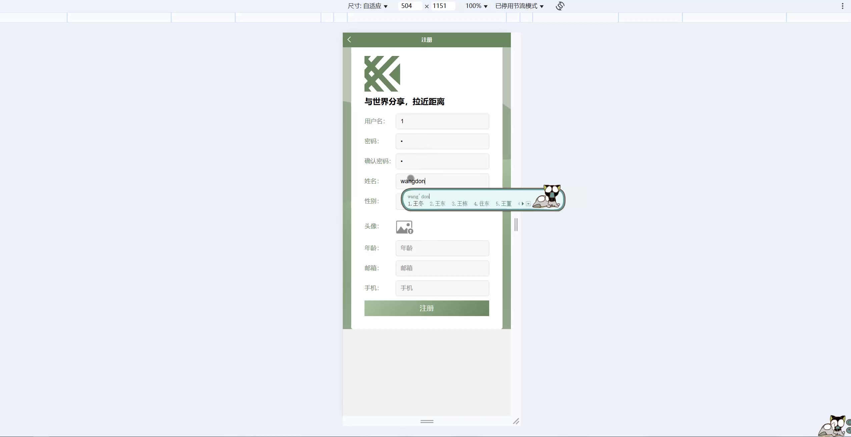The width and height of the screenshot is (851, 437).
Task: Click the avatar image upload icon
Action: [x=404, y=227]
